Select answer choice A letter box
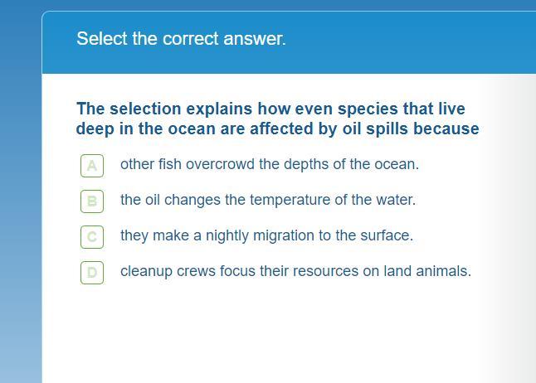536x383 pixels. pos(92,166)
